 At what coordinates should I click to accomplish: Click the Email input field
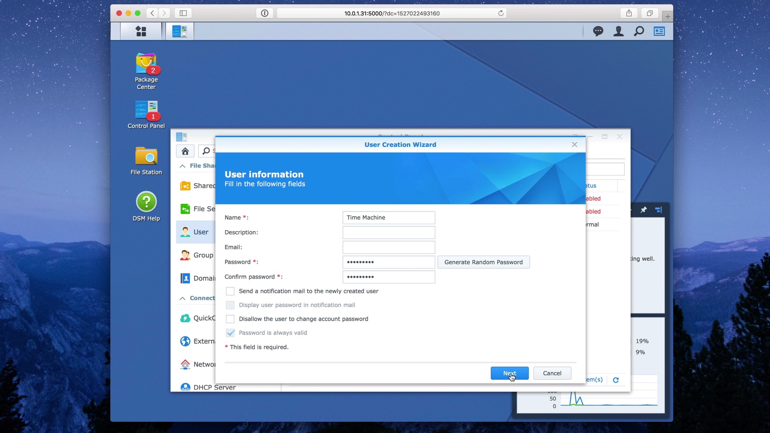[x=388, y=247]
